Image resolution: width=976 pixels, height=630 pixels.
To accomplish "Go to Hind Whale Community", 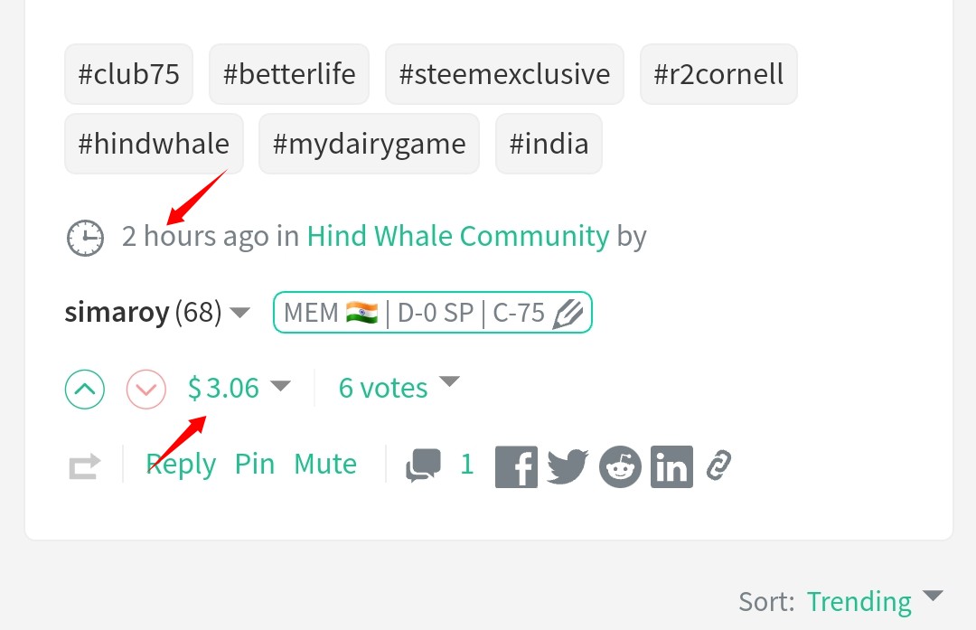I will [458, 236].
